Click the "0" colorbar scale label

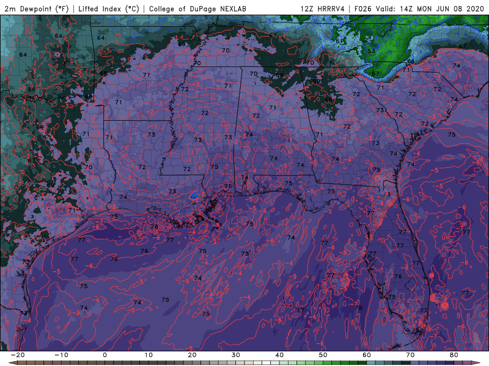105,355
